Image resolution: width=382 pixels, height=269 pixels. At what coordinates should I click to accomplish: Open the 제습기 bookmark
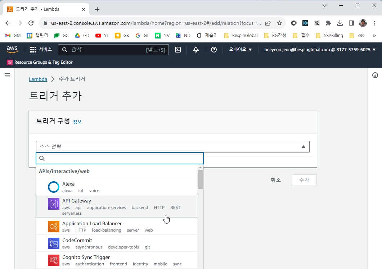point(207,36)
